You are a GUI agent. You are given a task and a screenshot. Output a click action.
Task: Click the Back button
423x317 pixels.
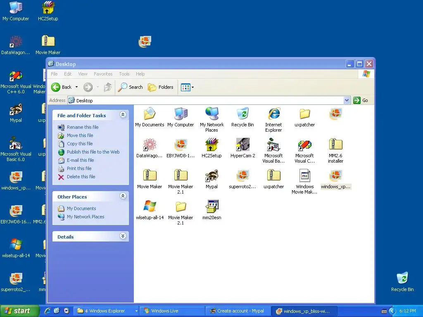coord(62,87)
